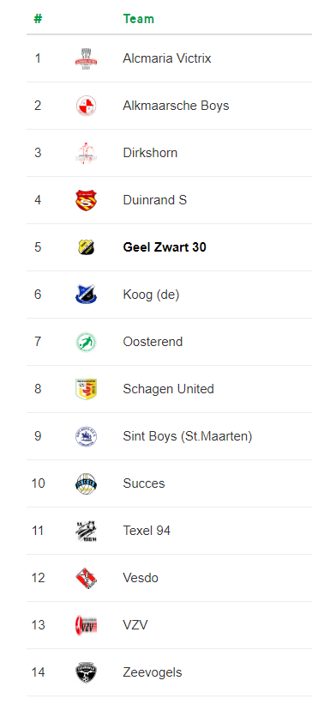Click the VZV red logo
The height and width of the screenshot is (705, 312).
tap(87, 625)
